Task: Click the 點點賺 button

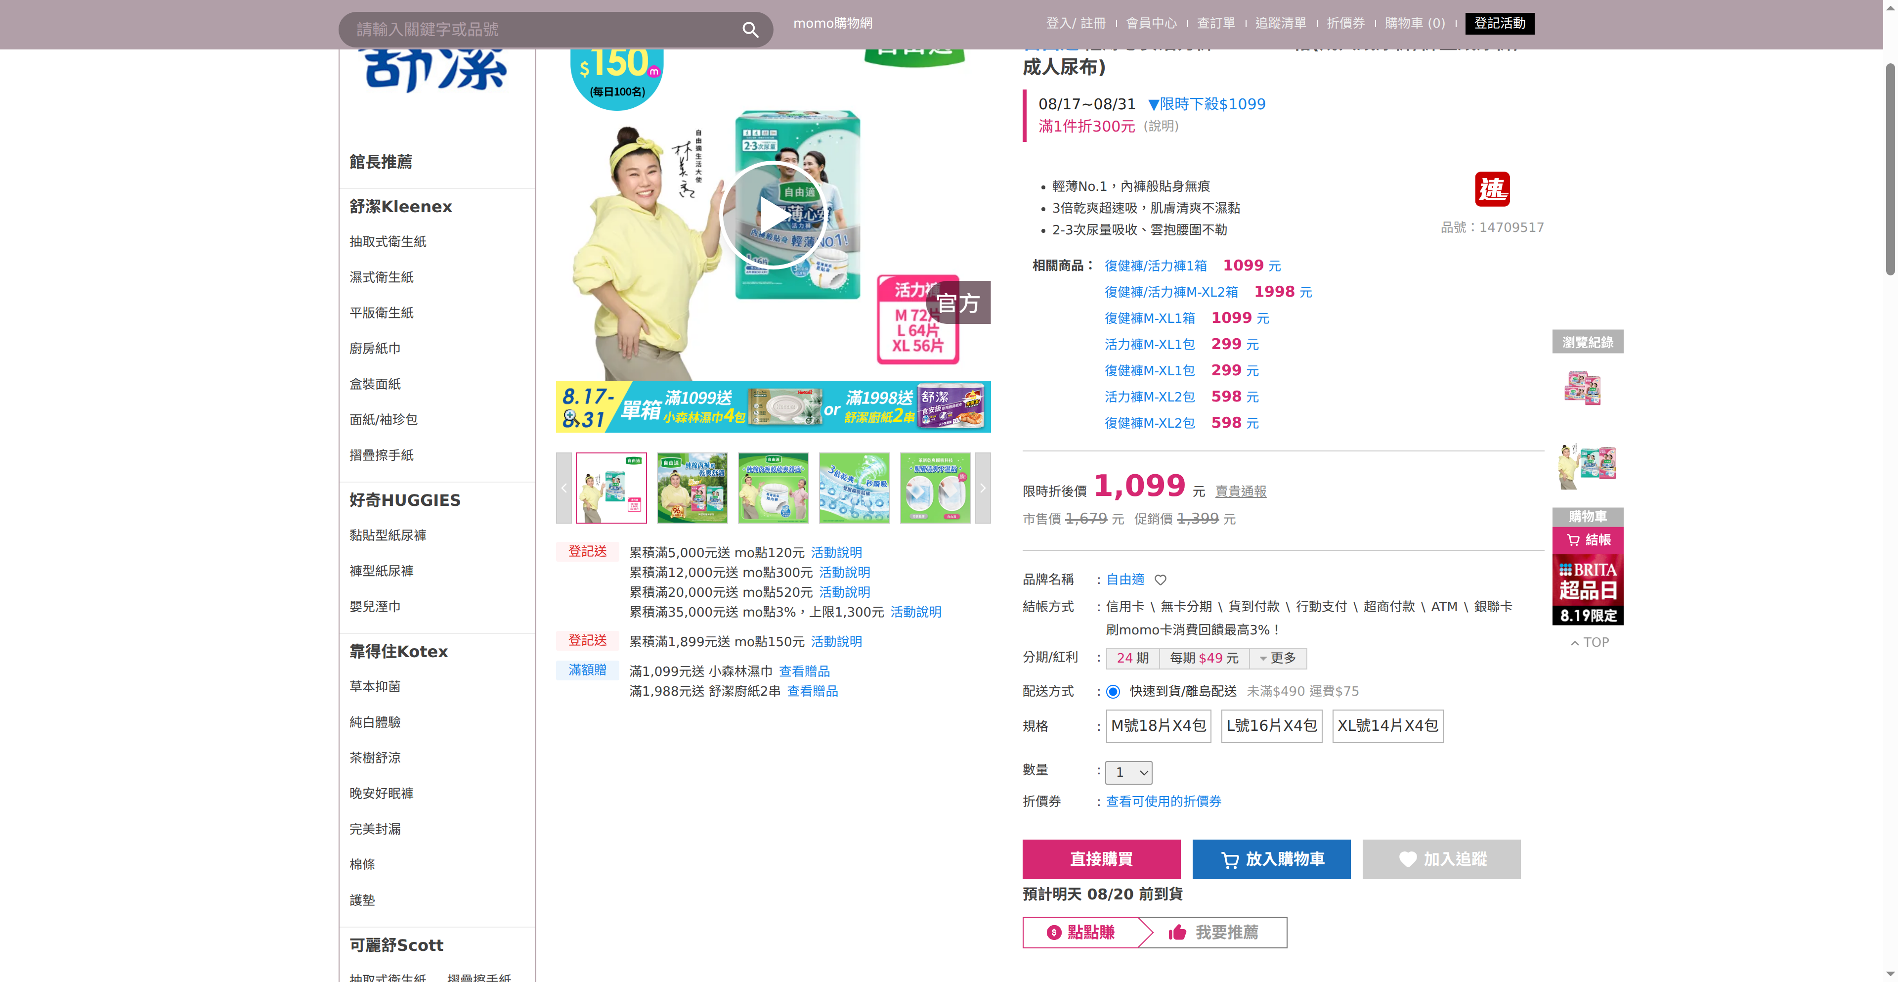Action: 1081,933
